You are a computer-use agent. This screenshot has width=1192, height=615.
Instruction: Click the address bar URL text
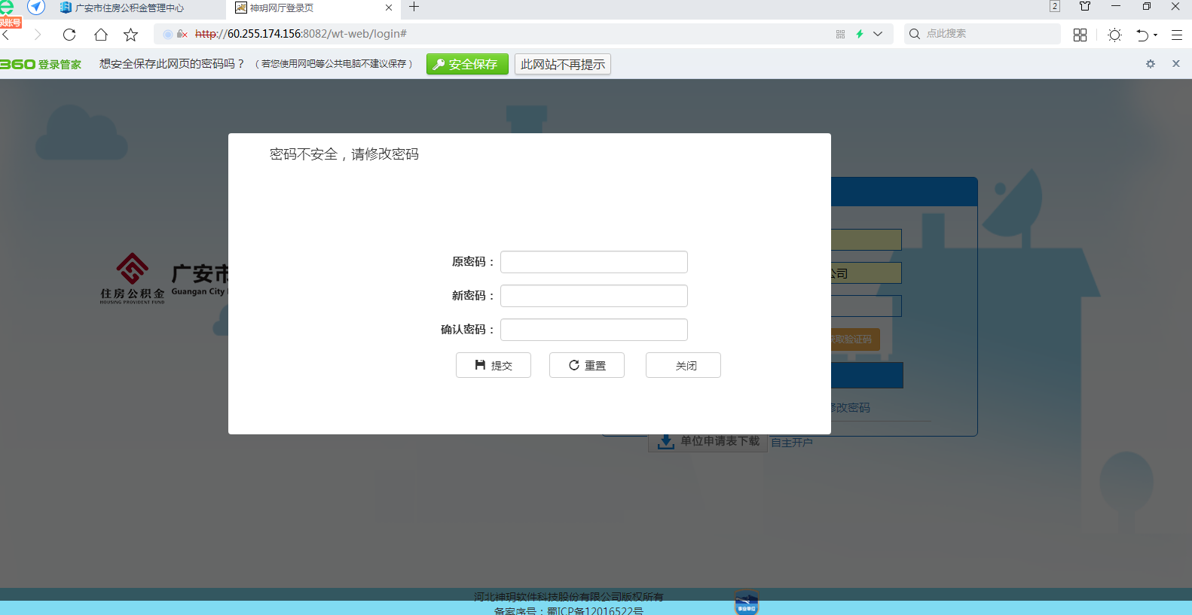[x=301, y=34]
